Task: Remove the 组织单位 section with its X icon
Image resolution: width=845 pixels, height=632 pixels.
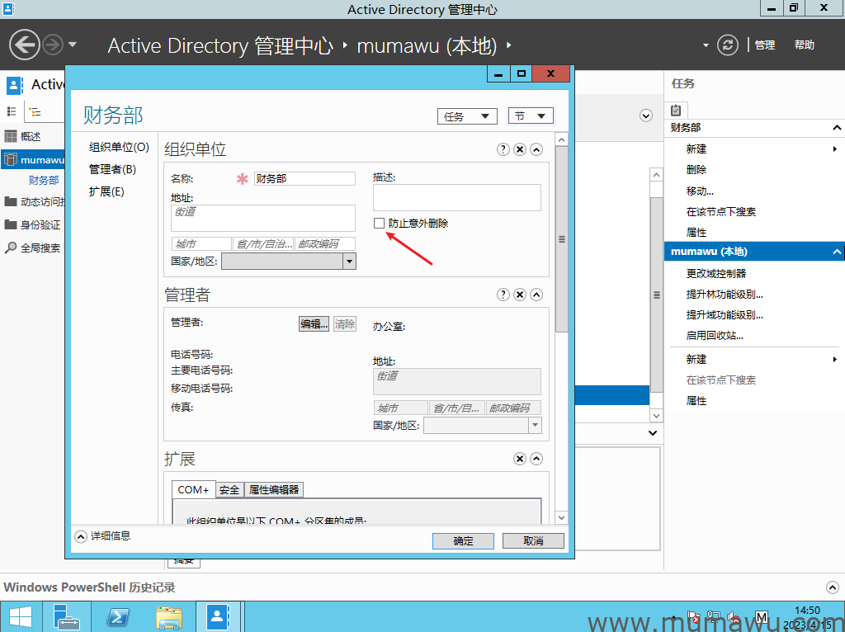Action: 520,149
